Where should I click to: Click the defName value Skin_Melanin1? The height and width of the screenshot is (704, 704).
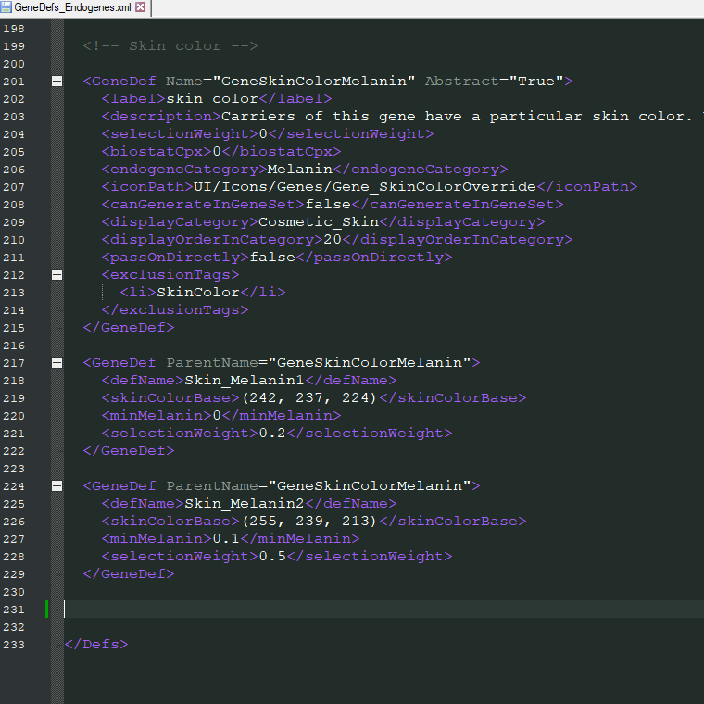(245, 381)
